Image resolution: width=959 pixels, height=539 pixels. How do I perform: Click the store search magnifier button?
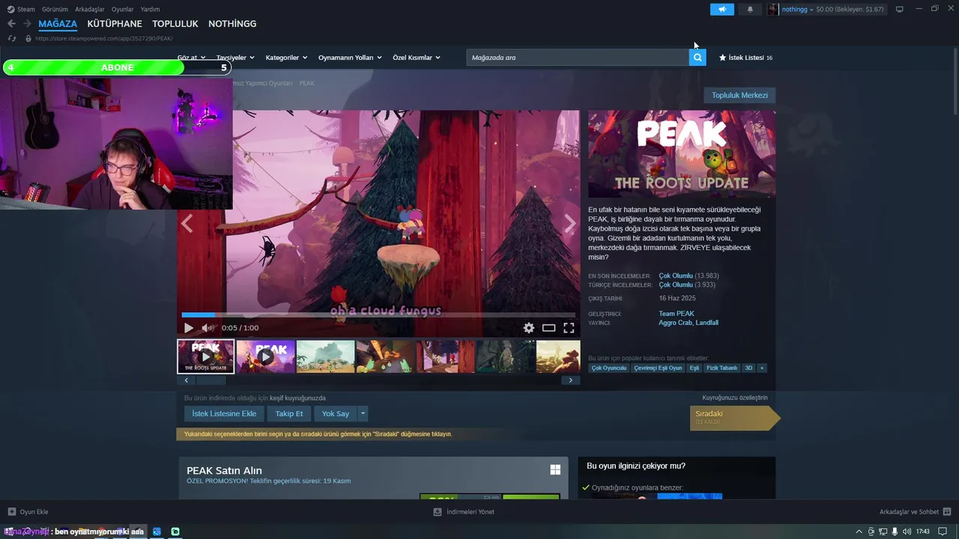[698, 58]
